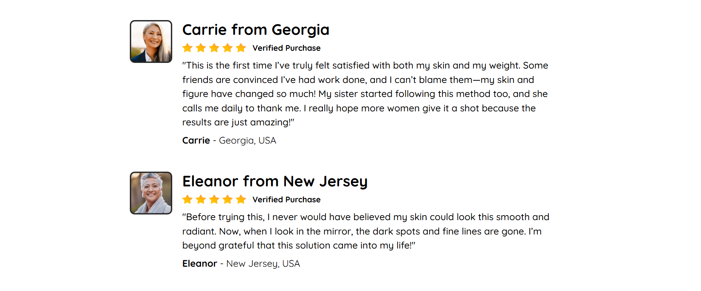Image resolution: width=701 pixels, height=291 pixels.
Task: Click 'Carrie - Georgia, USA' signature line
Action: coord(229,141)
